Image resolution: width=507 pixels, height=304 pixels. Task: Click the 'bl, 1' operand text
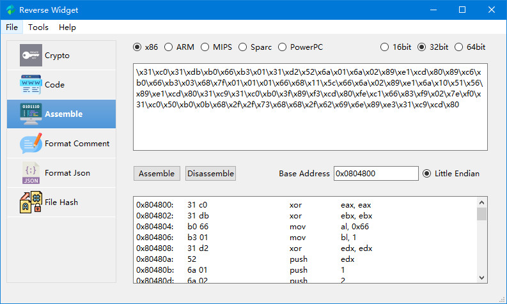point(348,238)
